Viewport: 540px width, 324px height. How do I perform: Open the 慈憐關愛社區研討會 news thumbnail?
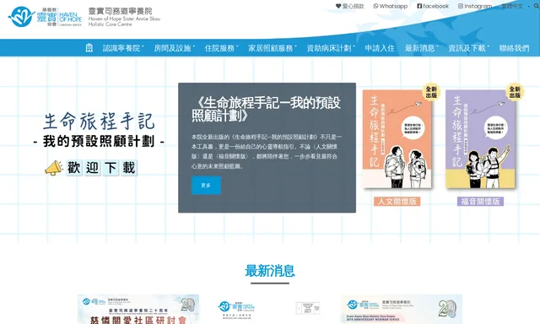coord(138,309)
